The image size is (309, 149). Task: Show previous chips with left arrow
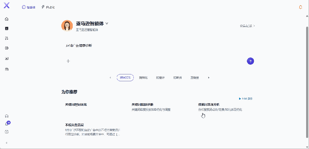110,78
